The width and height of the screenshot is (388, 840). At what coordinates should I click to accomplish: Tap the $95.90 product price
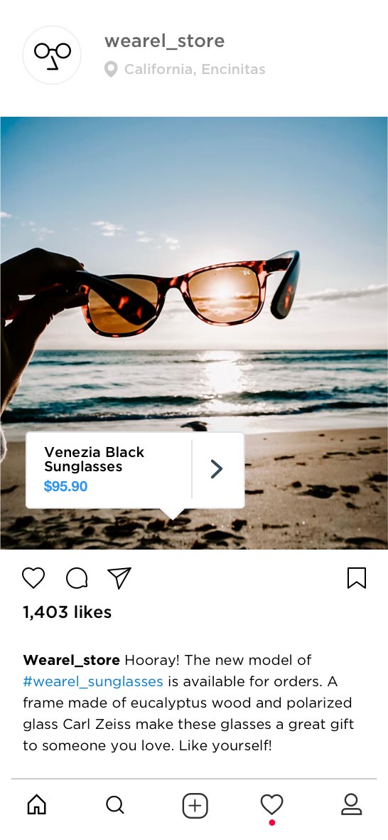point(65,486)
